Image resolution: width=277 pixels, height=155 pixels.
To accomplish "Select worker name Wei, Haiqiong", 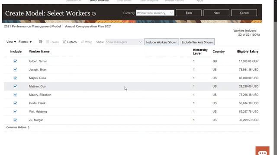I will [38, 112].
